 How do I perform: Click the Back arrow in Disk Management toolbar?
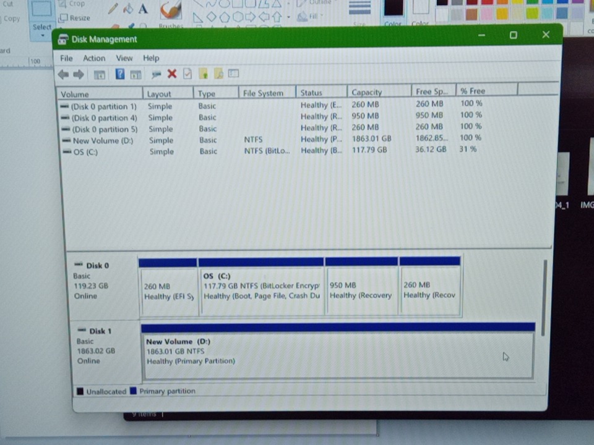point(63,75)
